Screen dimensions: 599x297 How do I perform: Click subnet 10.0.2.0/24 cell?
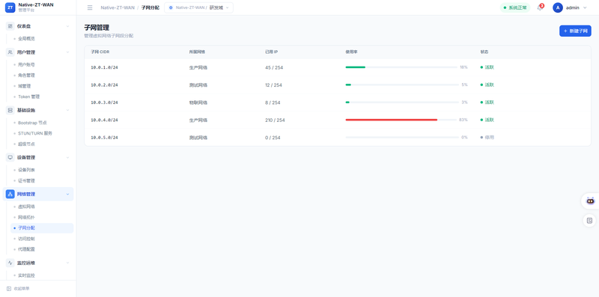(104, 85)
